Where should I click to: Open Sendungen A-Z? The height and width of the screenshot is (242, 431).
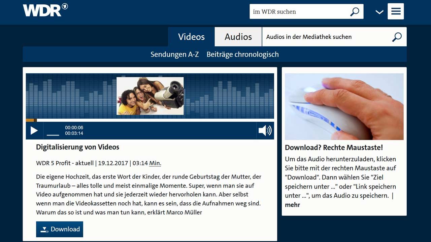(x=174, y=54)
